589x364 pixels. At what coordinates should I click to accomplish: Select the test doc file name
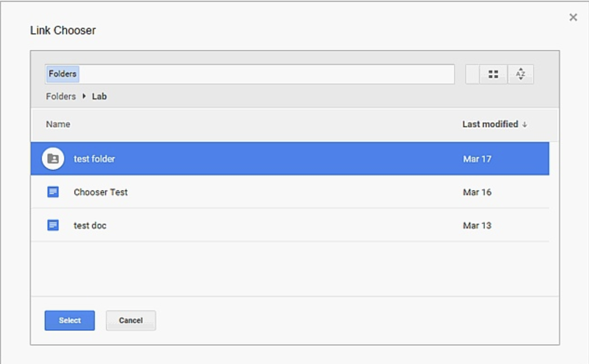click(90, 226)
